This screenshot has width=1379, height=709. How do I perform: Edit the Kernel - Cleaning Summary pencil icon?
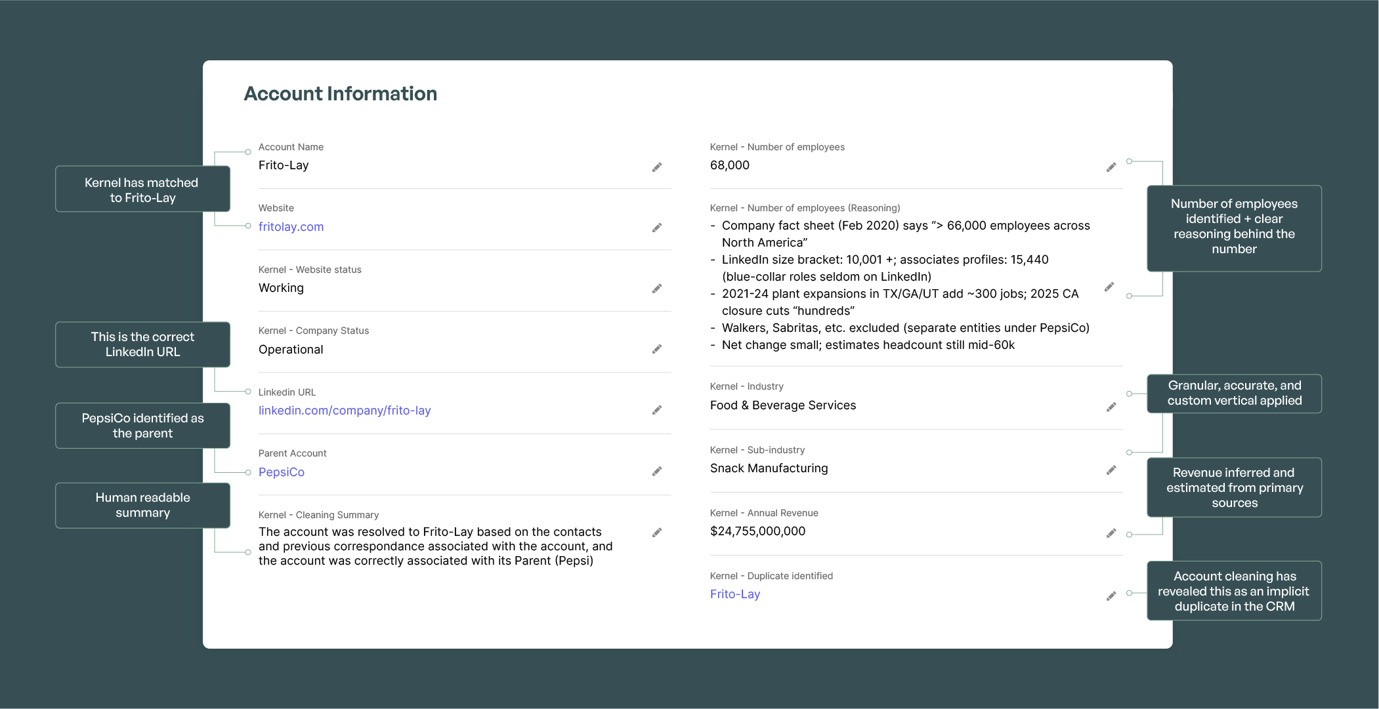(x=657, y=533)
